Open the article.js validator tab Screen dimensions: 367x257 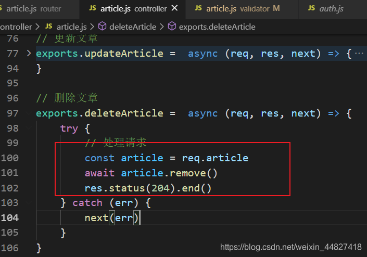243,9
